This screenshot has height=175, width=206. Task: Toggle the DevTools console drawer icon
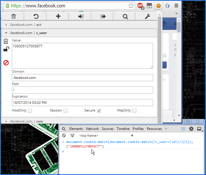(x=183, y=129)
